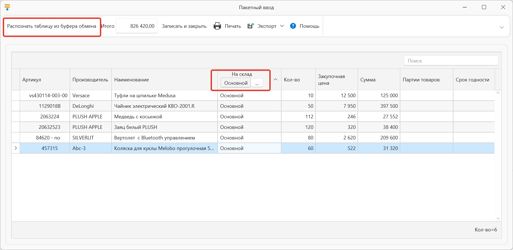
Task: Maximize the Пакетный ввод window
Action: 484,7
